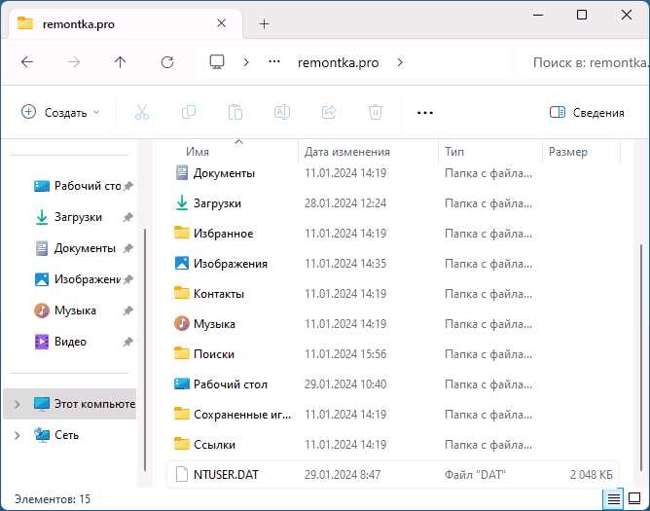Expand the Этот компьютер tree node
This screenshot has width=650, height=511.
(x=17, y=404)
